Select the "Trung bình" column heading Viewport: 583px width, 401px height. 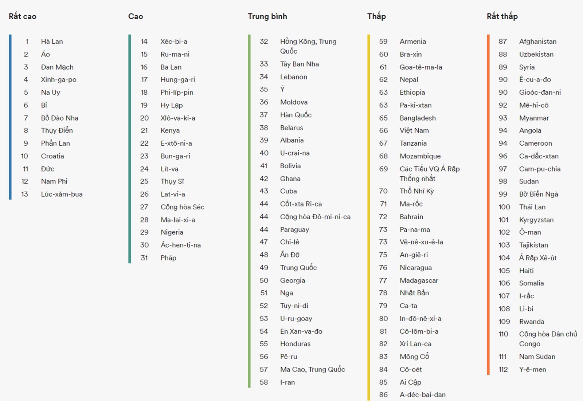point(267,16)
